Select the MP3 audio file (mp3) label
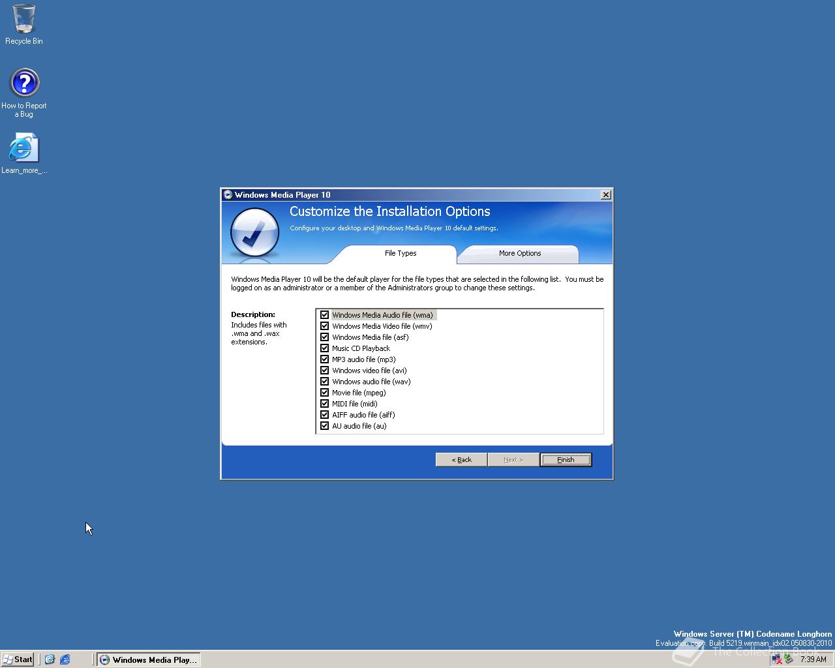Screen dimensions: 835x668 point(363,359)
